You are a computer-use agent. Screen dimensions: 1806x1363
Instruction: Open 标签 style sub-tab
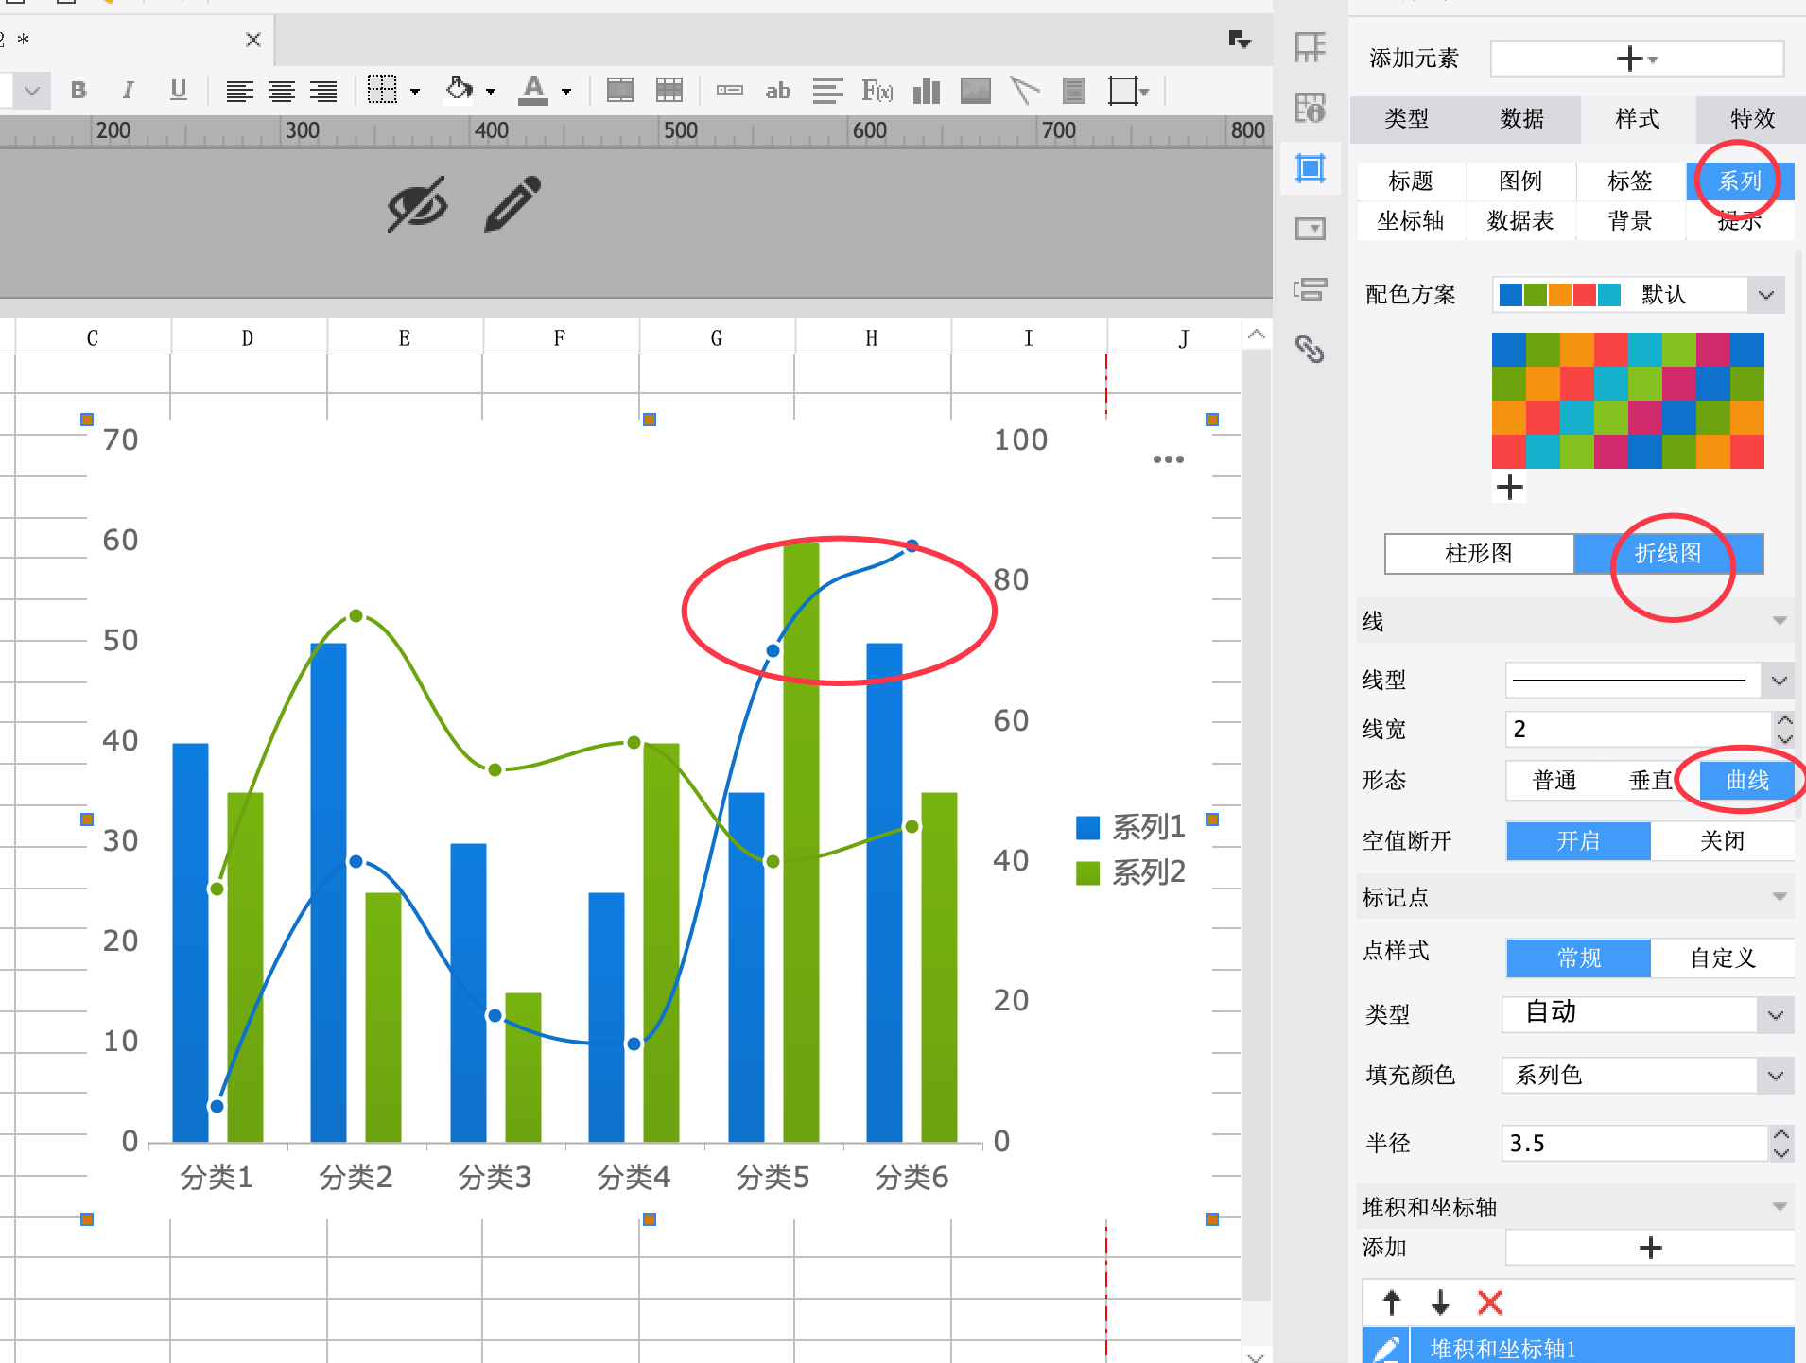[1630, 181]
